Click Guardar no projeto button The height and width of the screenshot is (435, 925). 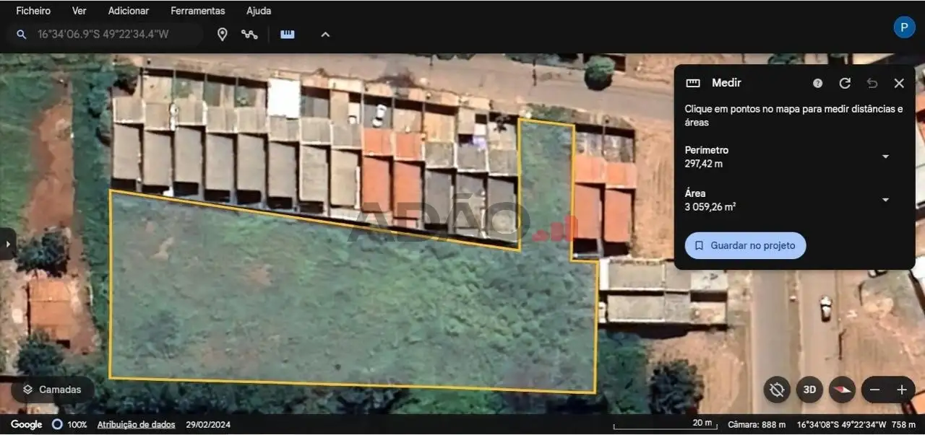pyautogui.click(x=745, y=245)
